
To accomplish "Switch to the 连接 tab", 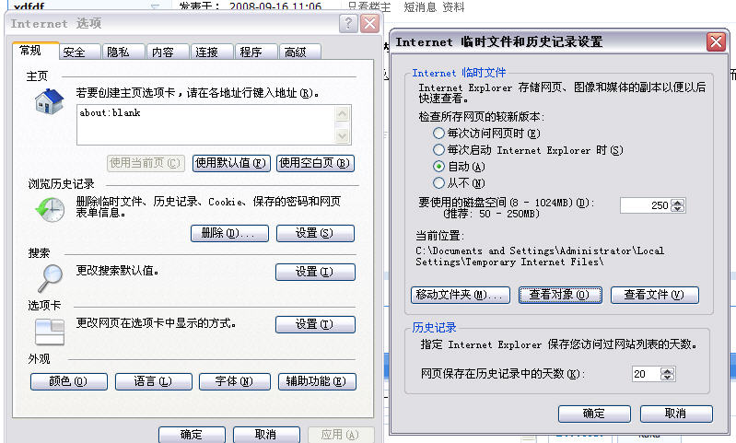I will (x=212, y=52).
